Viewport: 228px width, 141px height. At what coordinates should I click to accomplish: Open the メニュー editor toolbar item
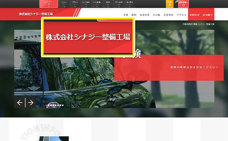click(64, 4)
